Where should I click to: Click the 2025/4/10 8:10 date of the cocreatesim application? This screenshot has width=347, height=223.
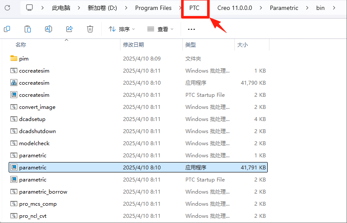coord(142,83)
